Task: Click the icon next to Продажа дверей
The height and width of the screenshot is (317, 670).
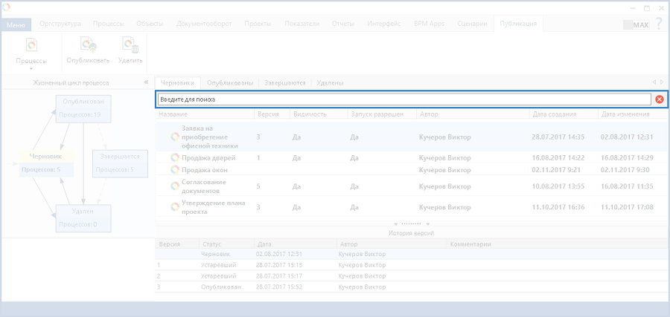Action: [x=175, y=158]
